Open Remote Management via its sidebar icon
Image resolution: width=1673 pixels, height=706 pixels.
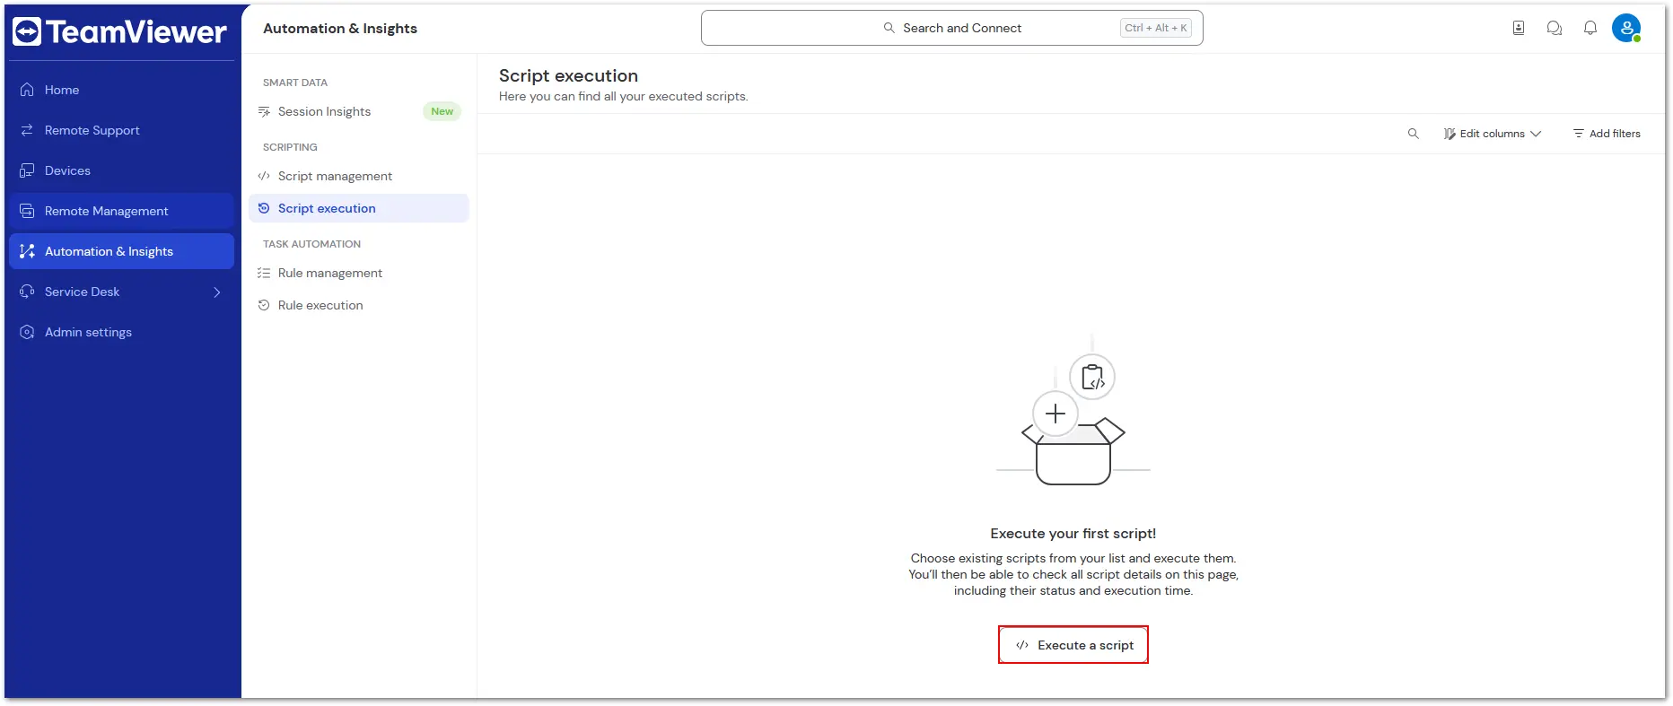(27, 211)
